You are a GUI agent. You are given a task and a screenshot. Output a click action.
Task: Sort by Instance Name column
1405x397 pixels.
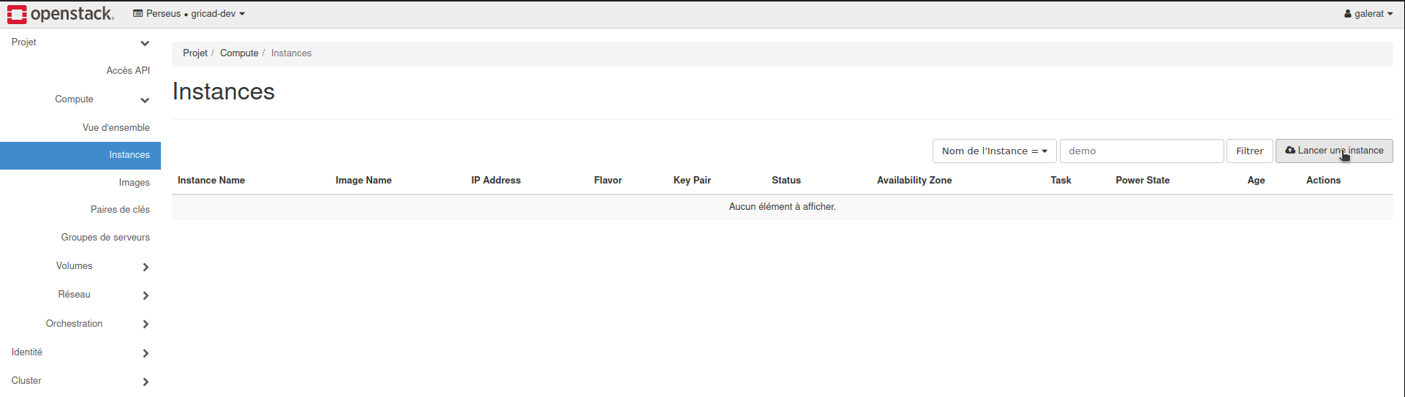click(x=211, y=181)
